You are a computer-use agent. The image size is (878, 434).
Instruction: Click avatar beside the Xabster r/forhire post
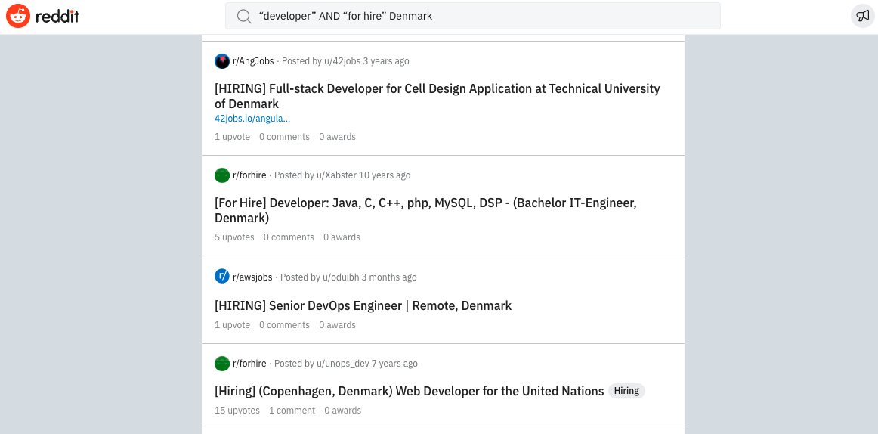221,175
